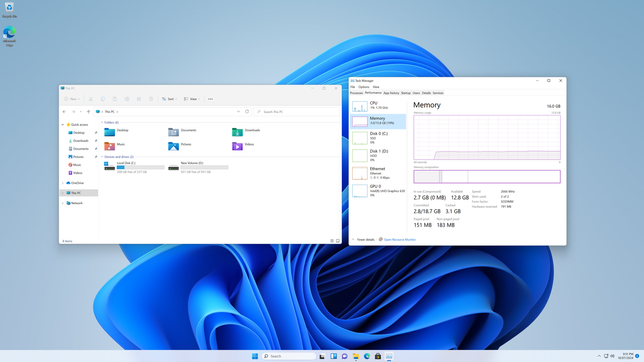The height and width of the screenshot is (362, 644).
Task: Open recent locations dropdown next to forward arrow
Action: pyautogui.click(x=81, y=112)
